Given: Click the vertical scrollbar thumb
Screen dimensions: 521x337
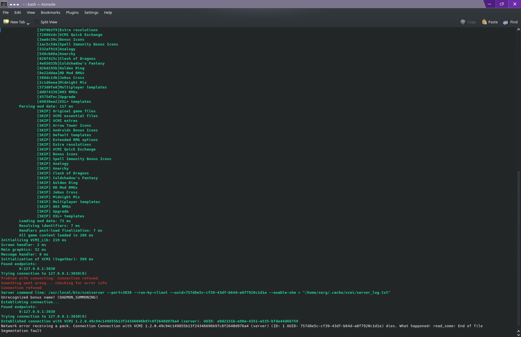Looking at the screenshot, I should (518, 249).
